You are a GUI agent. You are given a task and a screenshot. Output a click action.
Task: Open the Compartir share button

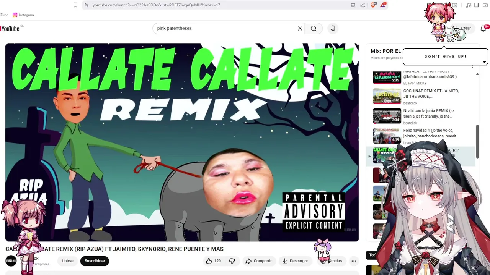pos(259,261)
